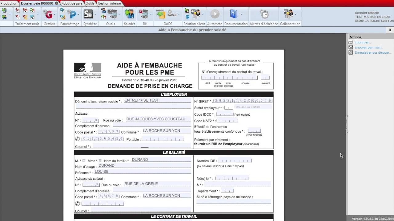Image resolution: width=394 pixels, height=221 pixels.
Task: Click the Code NAF2 field
Action: tap(227, 121)
